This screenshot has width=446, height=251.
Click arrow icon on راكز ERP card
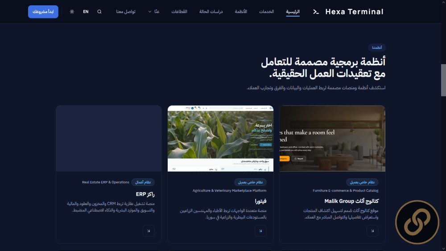(x=149, y=231)
